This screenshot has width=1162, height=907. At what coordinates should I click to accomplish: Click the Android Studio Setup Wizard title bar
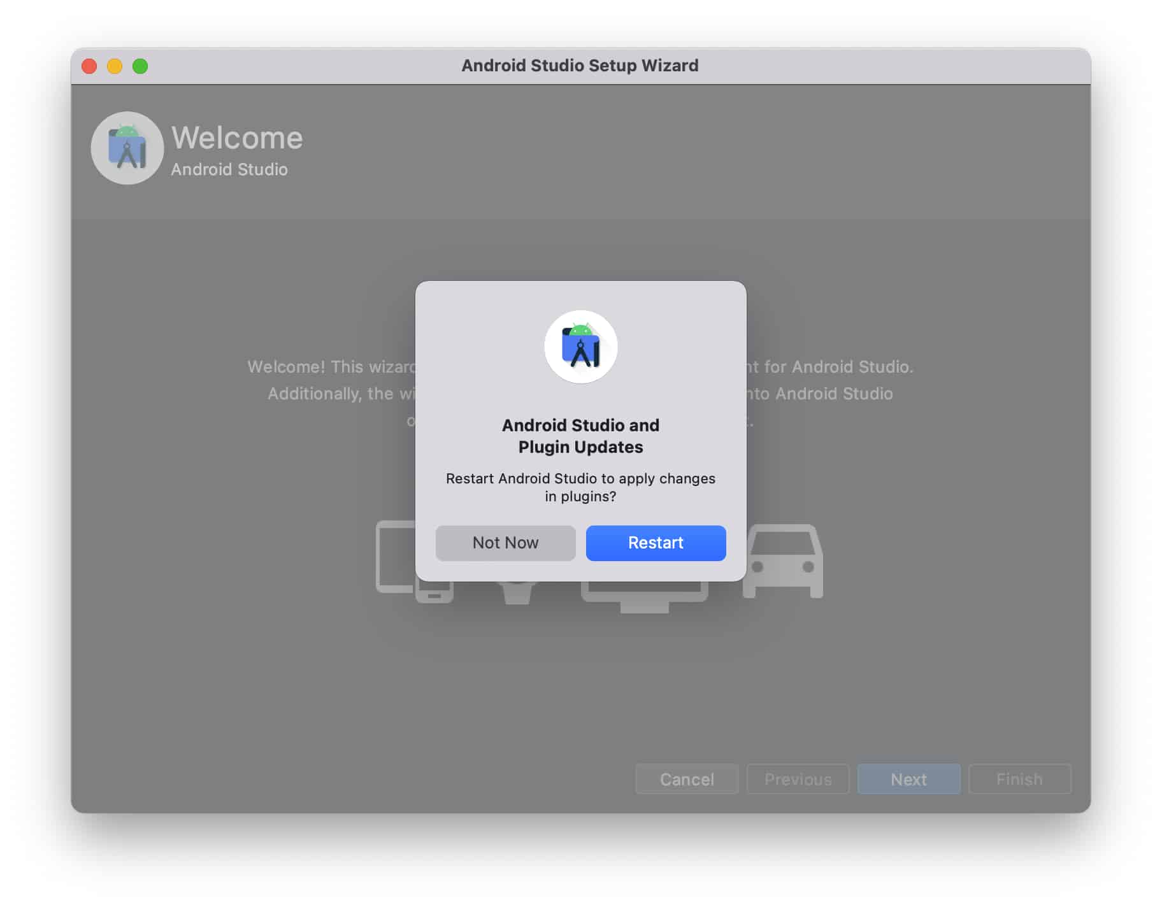pyautogui.click(x=580, y=65)
